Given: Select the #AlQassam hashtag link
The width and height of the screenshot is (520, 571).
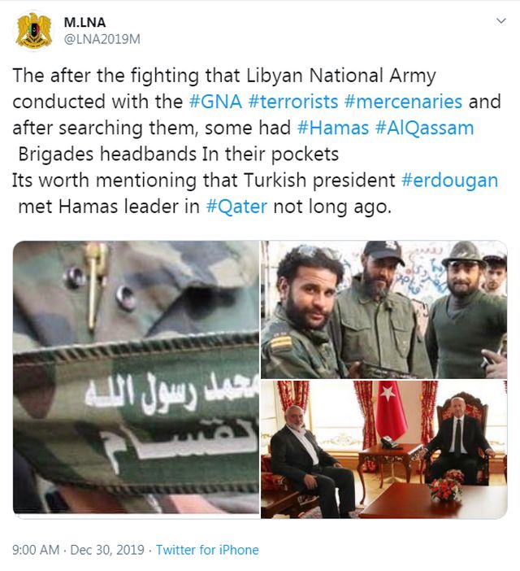Looking at the screenshot, I should (425, 128).
